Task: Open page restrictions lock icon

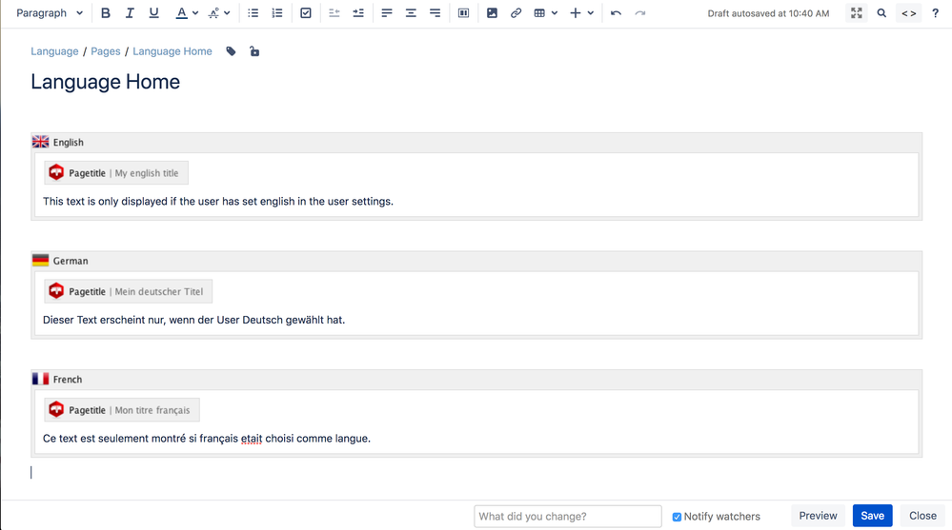Action: 254,51
